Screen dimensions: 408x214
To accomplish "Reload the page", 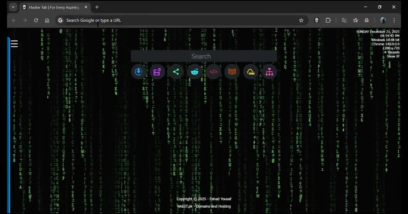I will click(36, 20).
